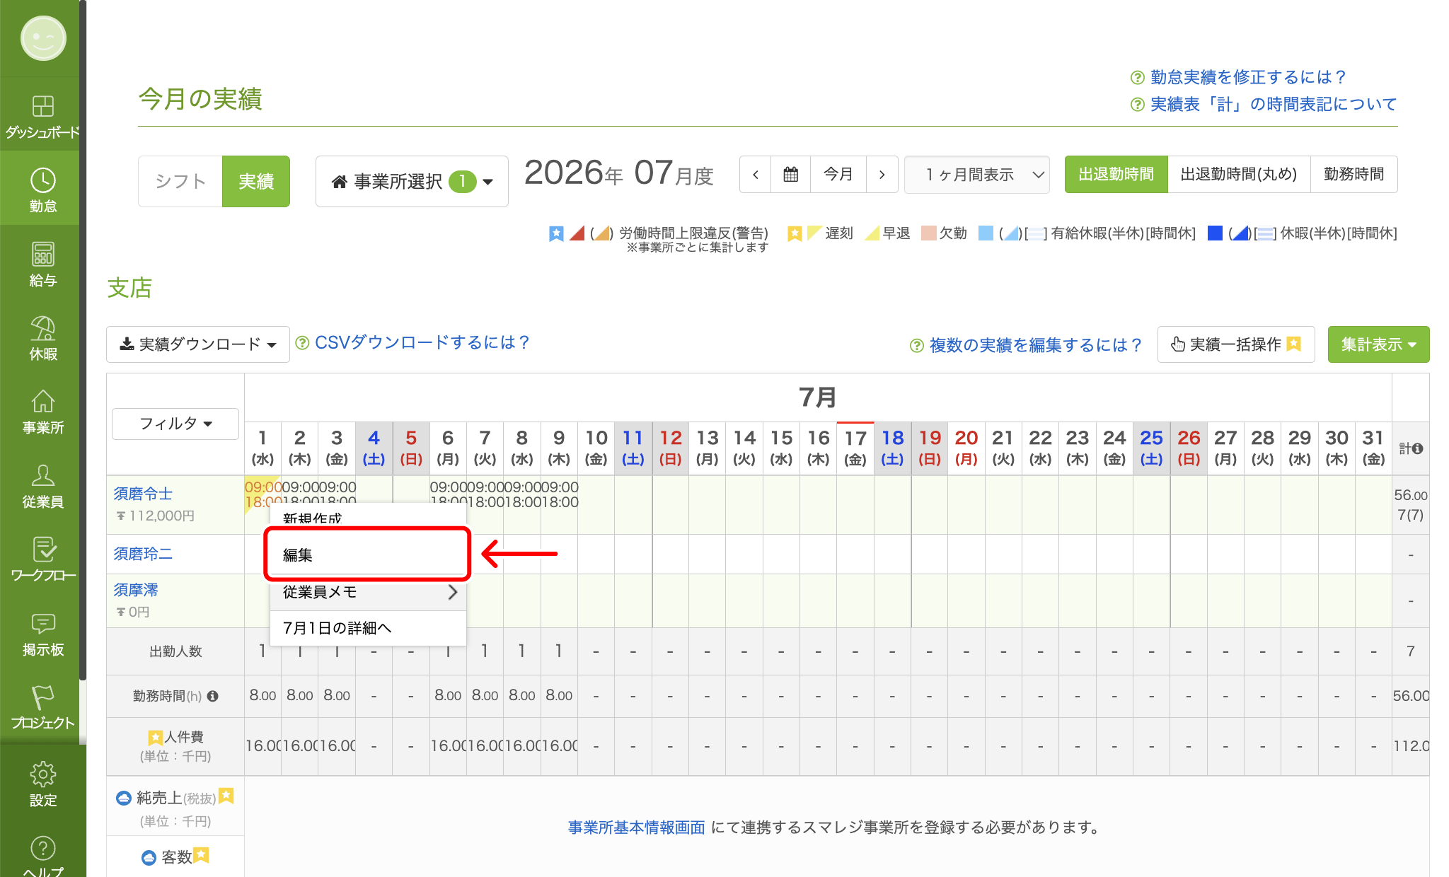Open the プロジェクト project sidebar icon
The image size is (1449, 877).
pyautogui.click(x=42, y=707)
